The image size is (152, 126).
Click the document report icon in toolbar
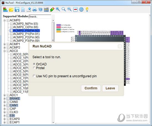[x=23, y=9]
